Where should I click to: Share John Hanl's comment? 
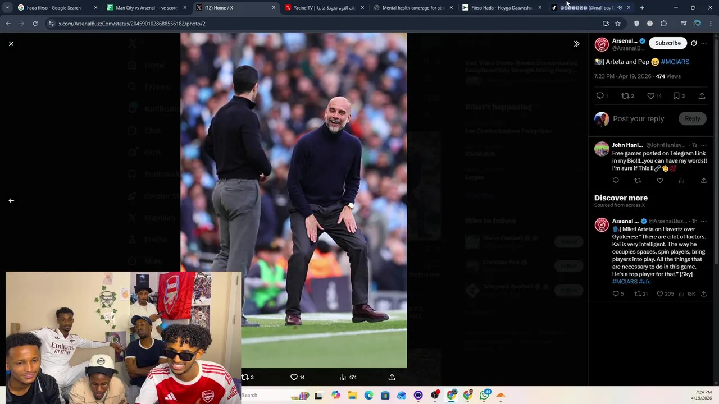tap(703, 181)
